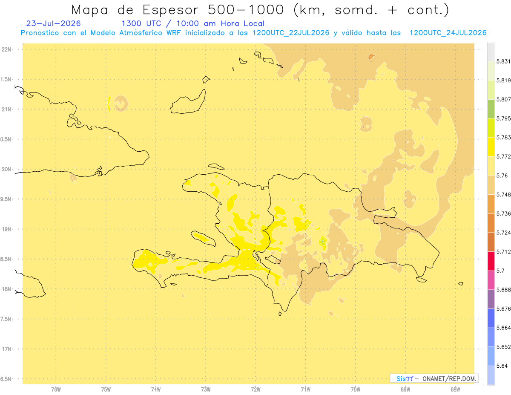Select the green swatch between 5.795 and 5.807
Screen dimensions: 511x395
pyautogui.click(x=491, y=109)
